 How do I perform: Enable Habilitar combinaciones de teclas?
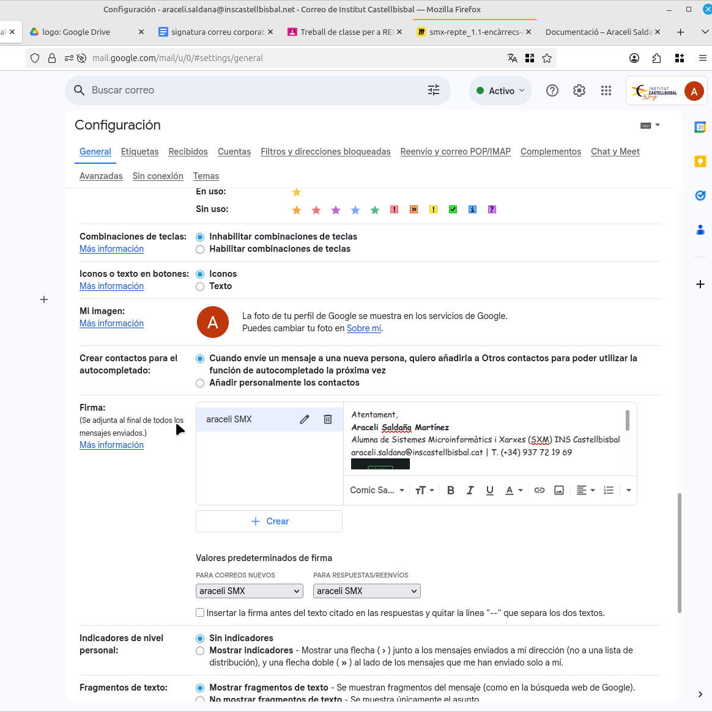200,249
